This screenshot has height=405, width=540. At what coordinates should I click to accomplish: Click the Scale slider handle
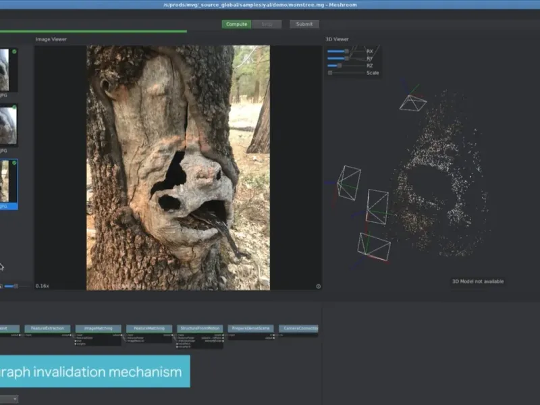click(x=330, y=73)
